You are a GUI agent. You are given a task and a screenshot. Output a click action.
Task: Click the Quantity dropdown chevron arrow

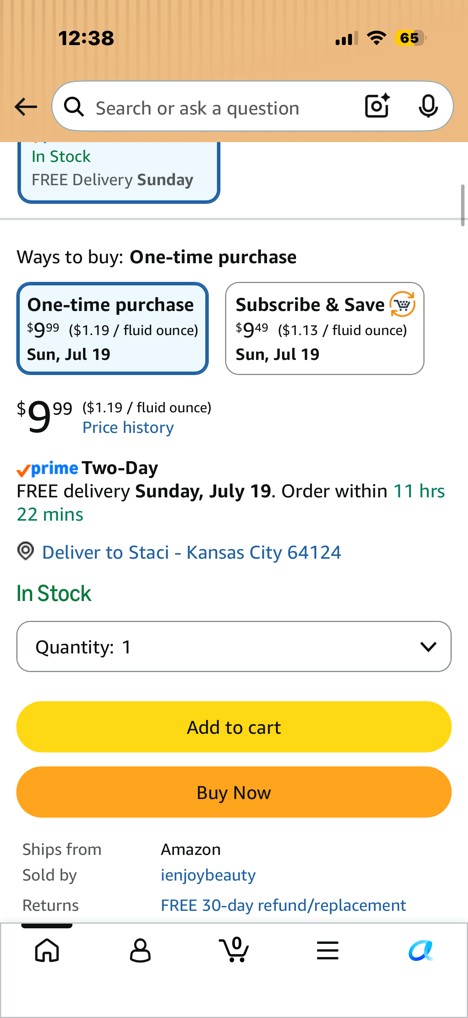[428, 646]
